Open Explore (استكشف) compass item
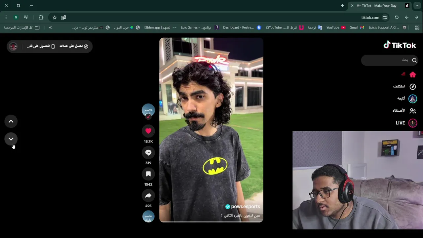The width and height of the screenshot is (423, 238). (404, 87)
